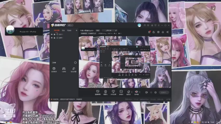Switch to the first red scene tab
This screenshot has height=124, width=221.
(x=57, y=30)
